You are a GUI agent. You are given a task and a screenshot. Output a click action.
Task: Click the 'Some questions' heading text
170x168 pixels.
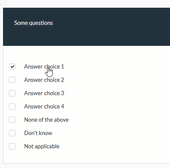pyautogui.click(x=33, y=23)
